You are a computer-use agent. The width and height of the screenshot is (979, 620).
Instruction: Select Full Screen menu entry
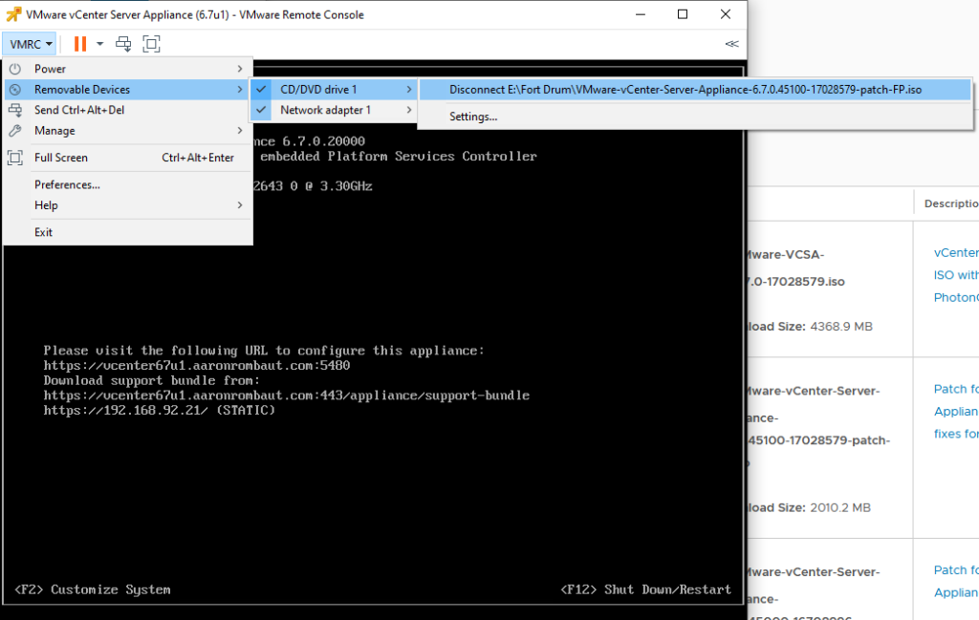61,158
